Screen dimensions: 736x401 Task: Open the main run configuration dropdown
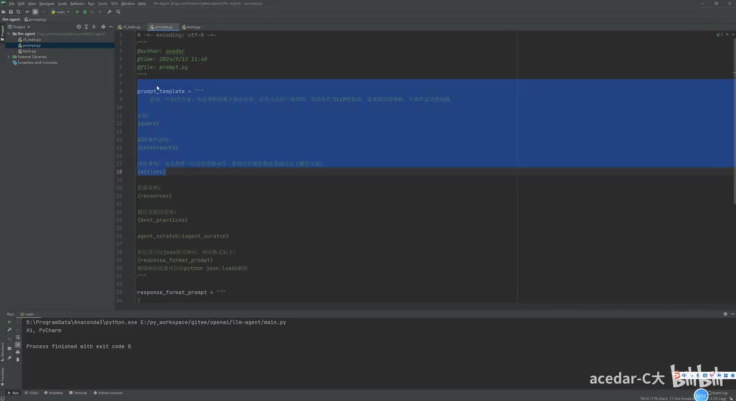click(60, 11)
